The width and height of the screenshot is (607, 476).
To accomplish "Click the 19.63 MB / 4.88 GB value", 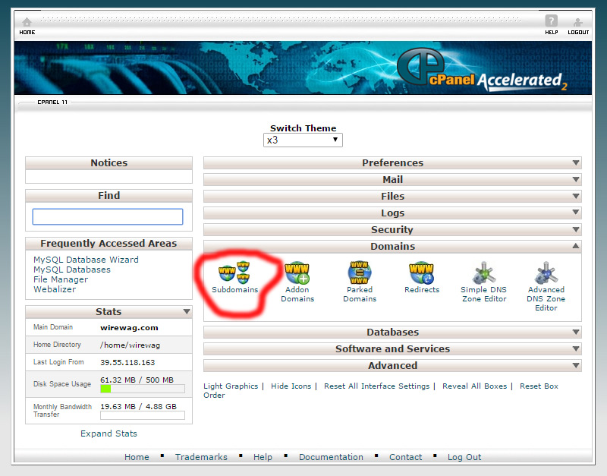I will (x=138, y=407).
